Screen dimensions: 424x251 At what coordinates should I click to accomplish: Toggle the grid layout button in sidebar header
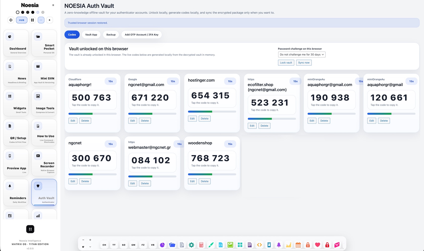[32, 20]
